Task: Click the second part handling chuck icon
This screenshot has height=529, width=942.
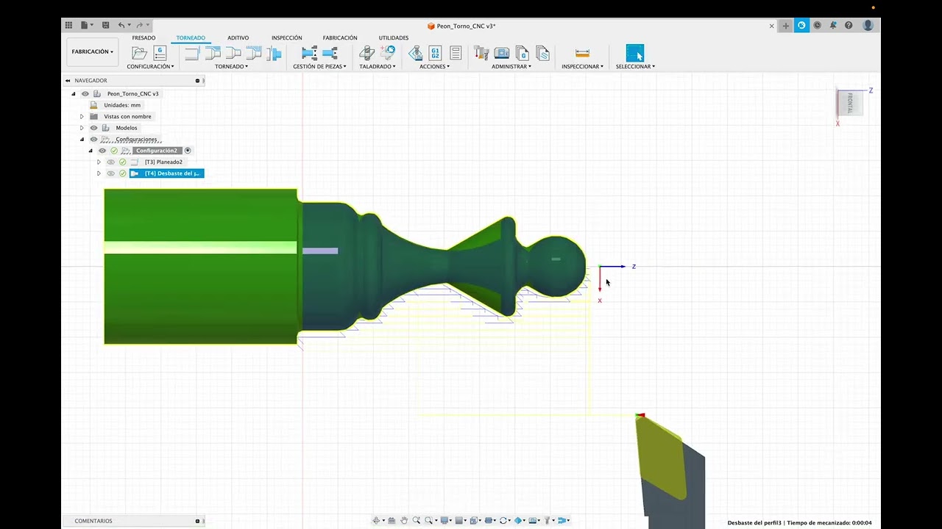Action: pyautogui.click(x=330, y=53)
